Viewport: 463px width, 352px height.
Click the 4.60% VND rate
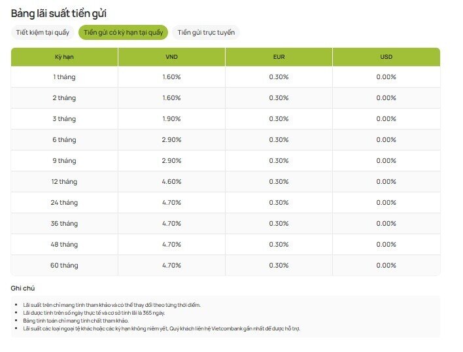click(171, 182)
